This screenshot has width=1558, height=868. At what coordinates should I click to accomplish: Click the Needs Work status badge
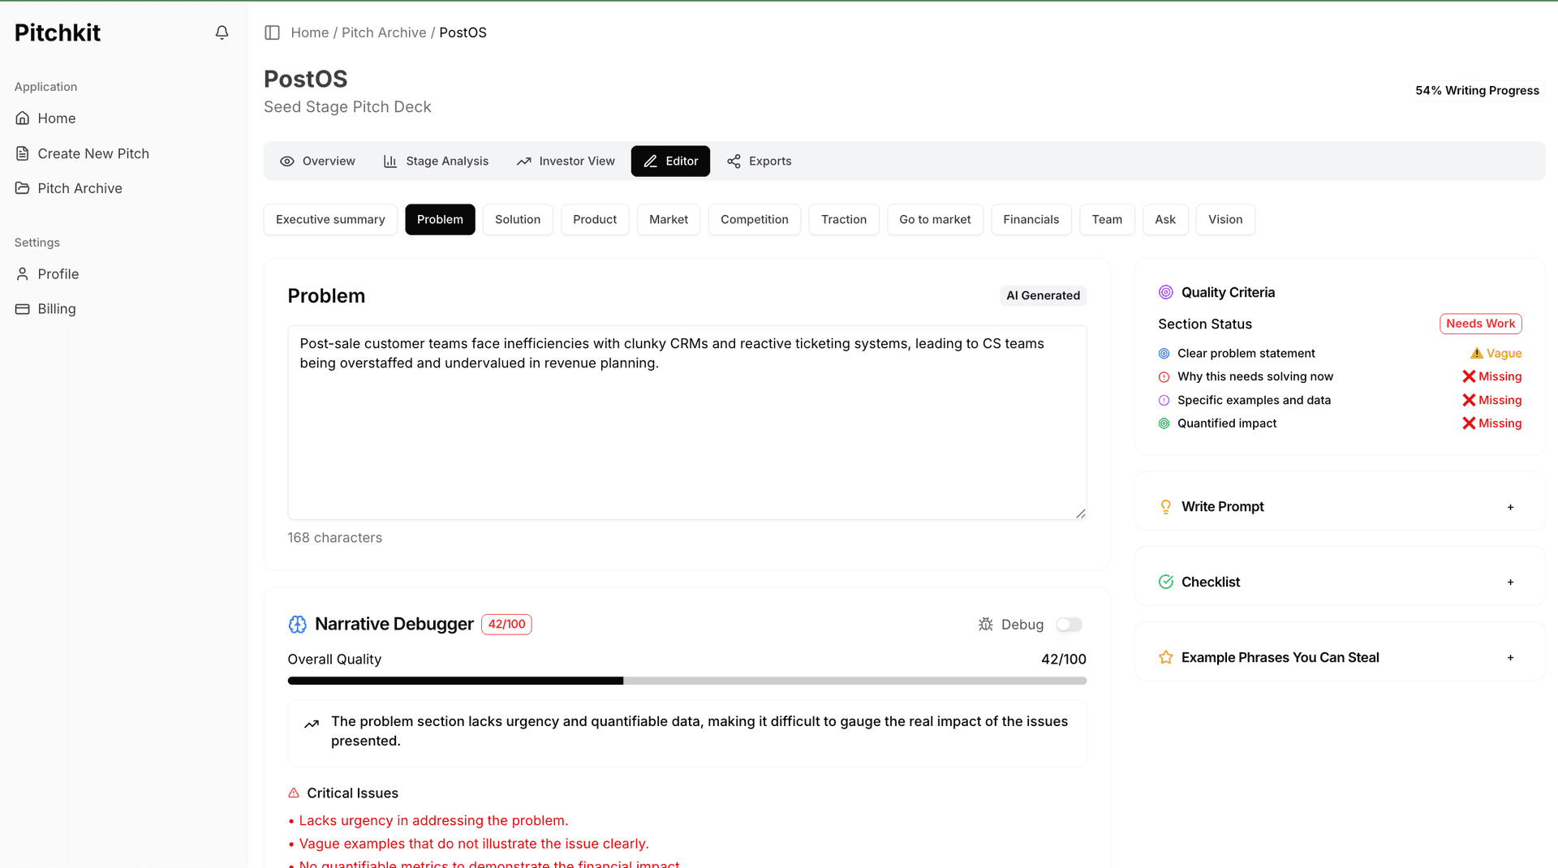(x=1480, y=323)
